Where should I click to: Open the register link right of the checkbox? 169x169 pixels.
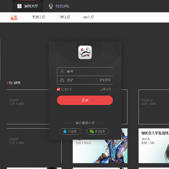point(105,89)
